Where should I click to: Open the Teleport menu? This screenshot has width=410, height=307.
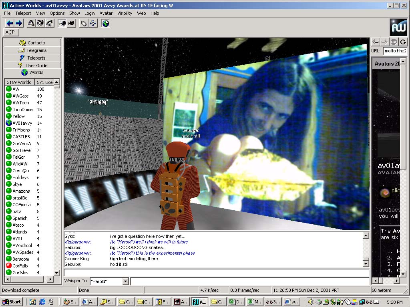click(23, 13)
